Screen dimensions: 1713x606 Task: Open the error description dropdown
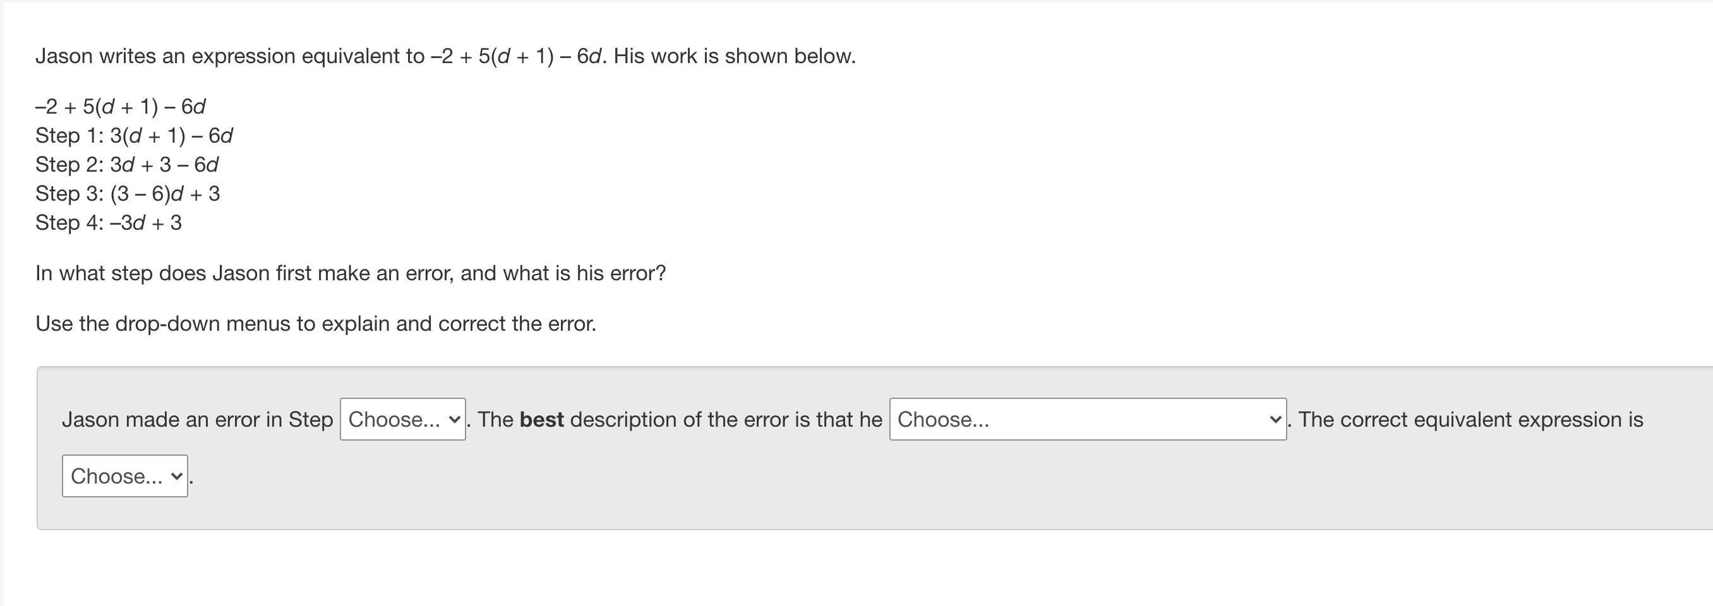tap(1087, 419)
